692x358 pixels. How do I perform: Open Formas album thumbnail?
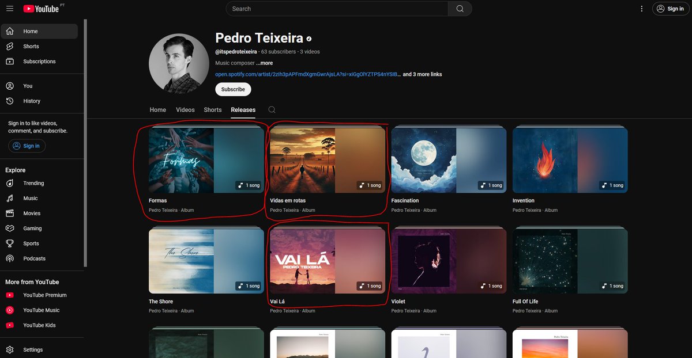[206, 160]
